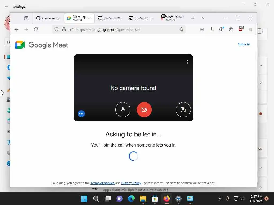View site security padlock info
This screenshot has height=205, width=274.
tap(64, 29)
